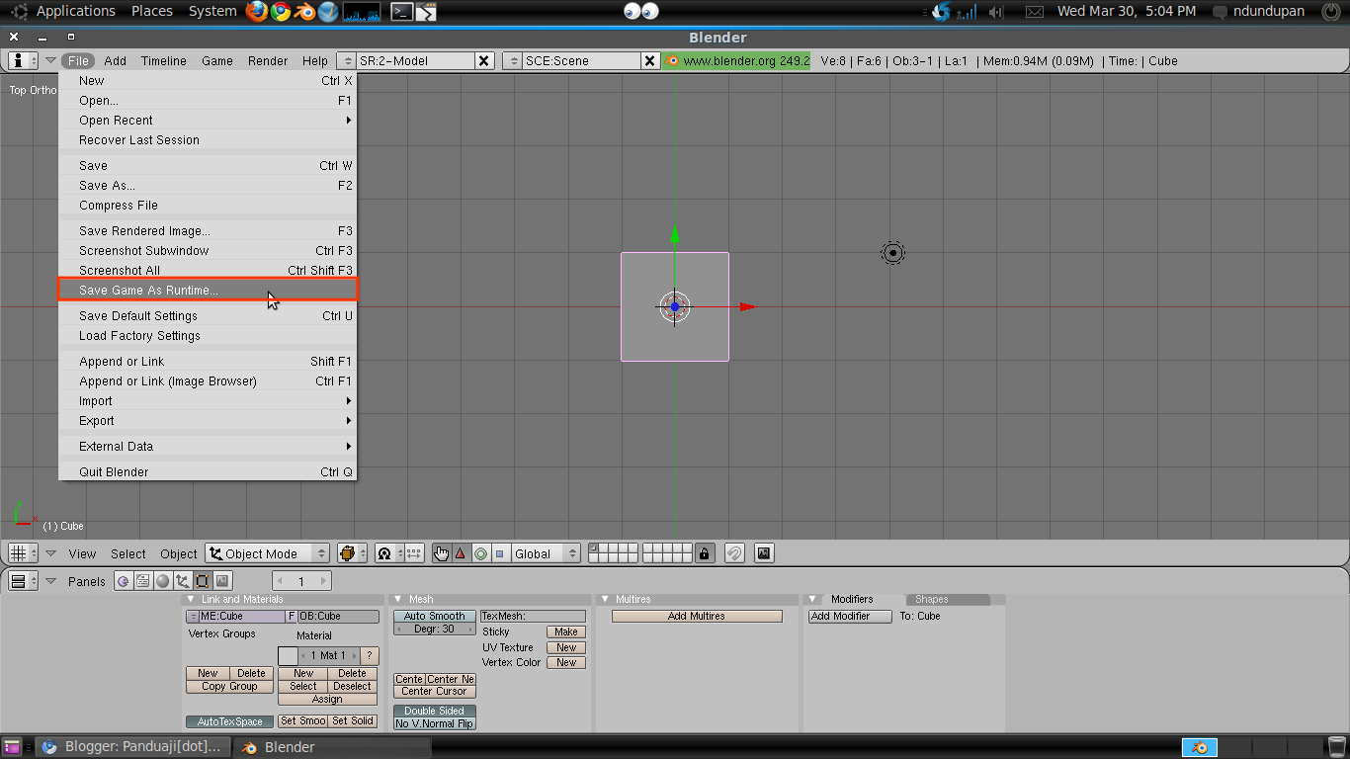Click the show desktop icon in bottom panel
The image size is (1350, 759).
(x=12, y=747)
